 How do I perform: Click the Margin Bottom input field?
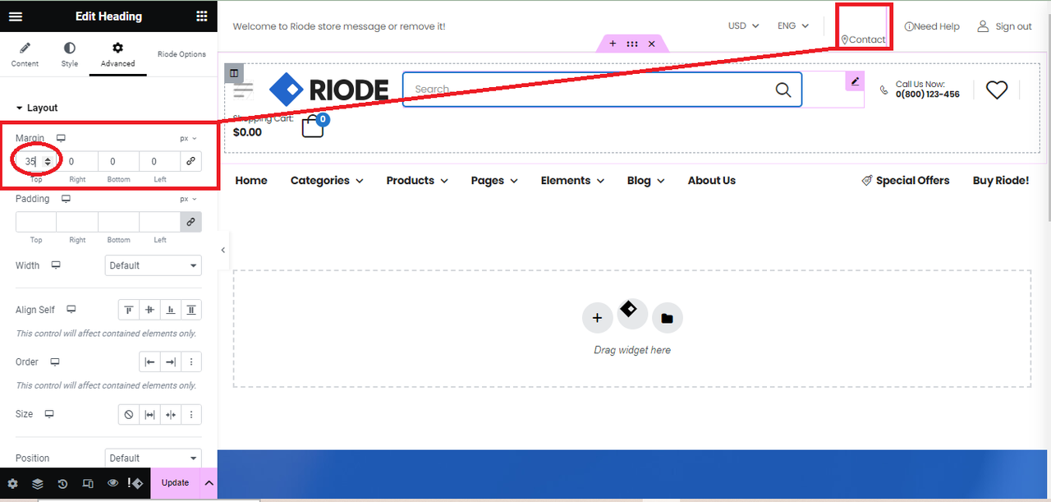[x=118, y=162]
